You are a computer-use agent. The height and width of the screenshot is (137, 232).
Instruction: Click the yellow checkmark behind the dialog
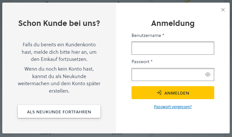tap(187, 2)
